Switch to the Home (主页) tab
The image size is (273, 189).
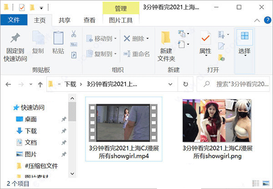(40, 20)
